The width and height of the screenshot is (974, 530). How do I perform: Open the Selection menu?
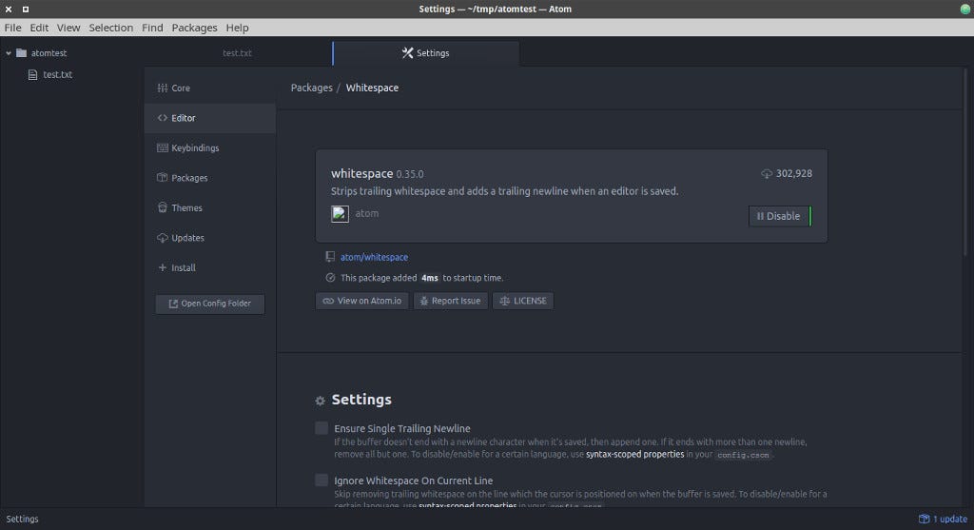click(110, 28)
